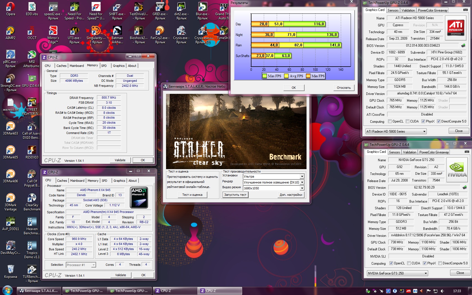The image size is (472, 295).
Task: Select the UT3.exe shortcut icon
Action: (74, 35)
